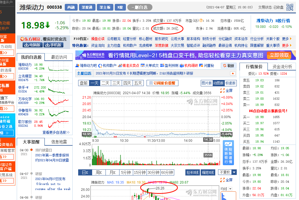
Task: Open fullscreen of K-line chart
Action: click(226, 180)
